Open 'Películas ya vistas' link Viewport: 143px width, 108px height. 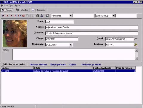click(x=91, y=64)
